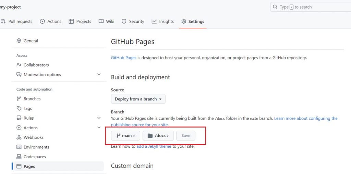Click the search magnifier icon
Image resolution: width=351 pixels, height=174 pixels.
pos(275,7)
